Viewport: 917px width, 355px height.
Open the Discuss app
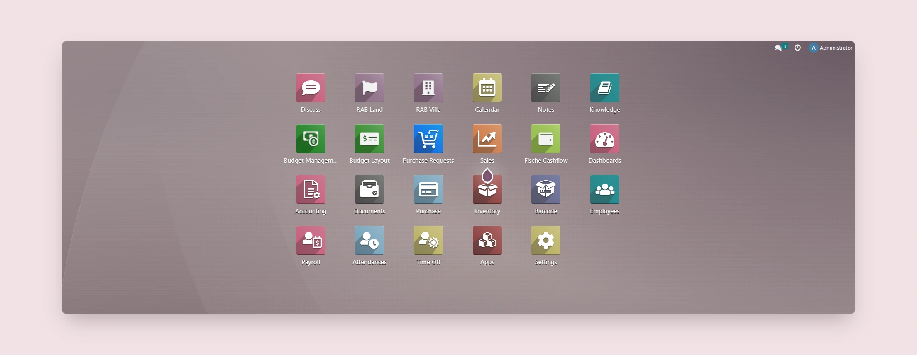click(311, 88)
